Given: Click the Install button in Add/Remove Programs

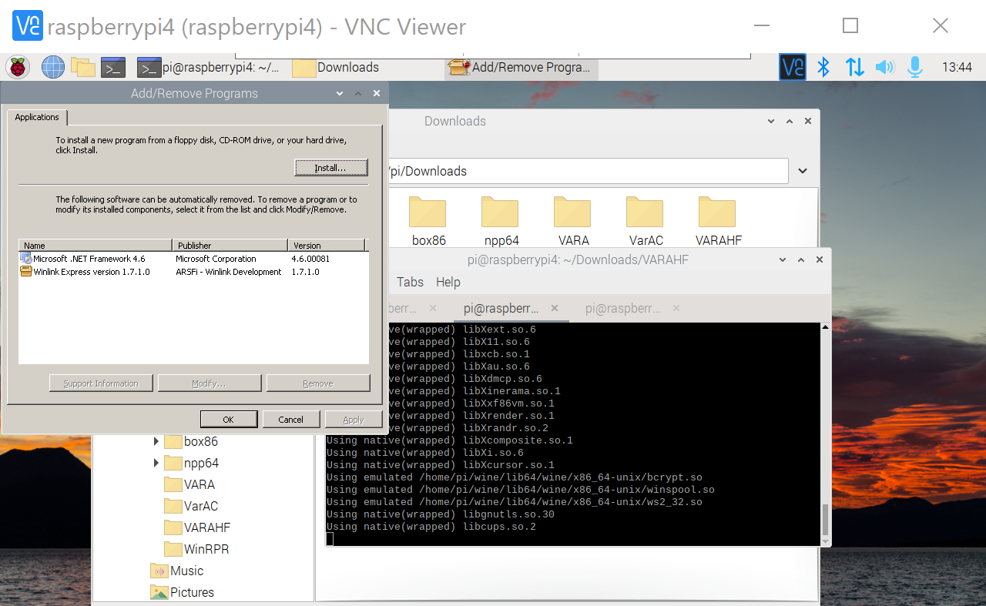Looking at the screenshot, I should coord(331,167).
